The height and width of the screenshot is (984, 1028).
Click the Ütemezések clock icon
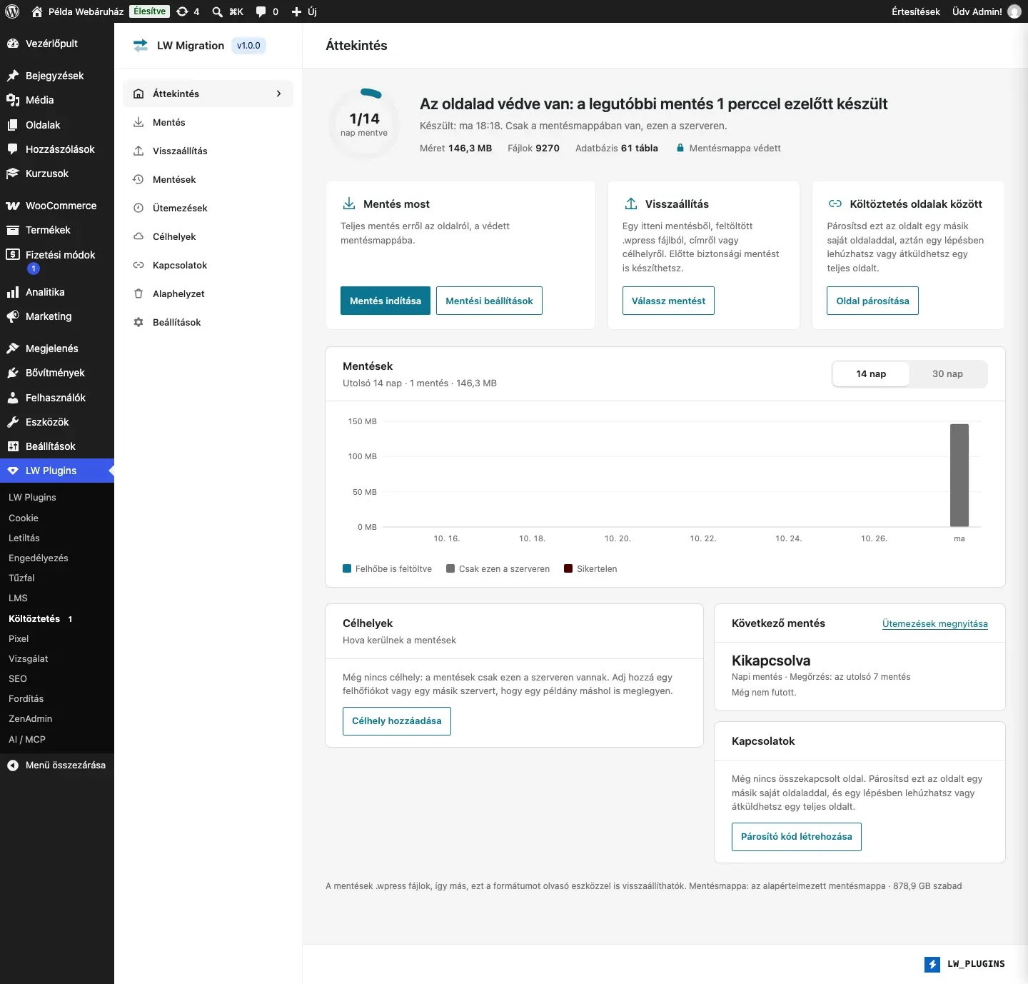point(138,208)
